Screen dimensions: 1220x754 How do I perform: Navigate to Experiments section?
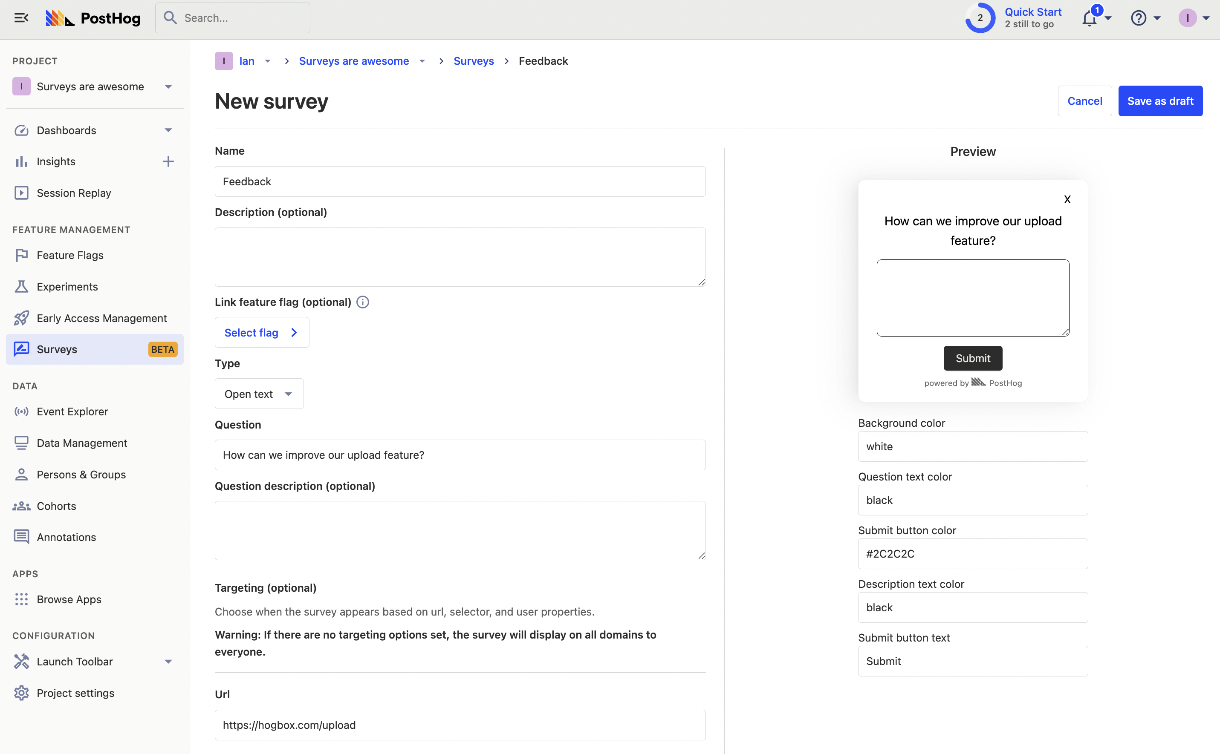pyautogui.click(x=66, y=285)
